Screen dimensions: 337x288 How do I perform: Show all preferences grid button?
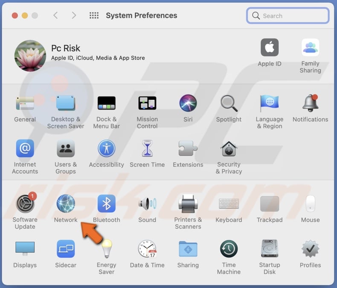click(x=94, y=15)
